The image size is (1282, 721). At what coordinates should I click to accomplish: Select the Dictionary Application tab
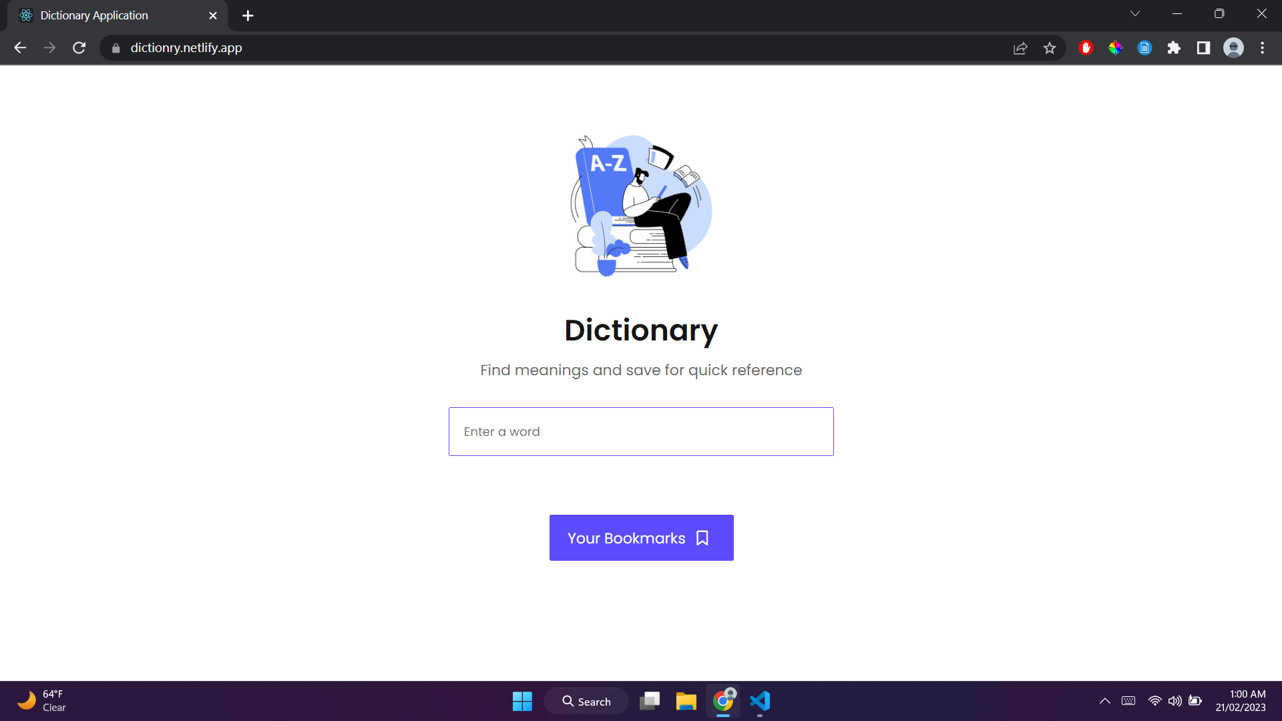[x=107, y=15]
